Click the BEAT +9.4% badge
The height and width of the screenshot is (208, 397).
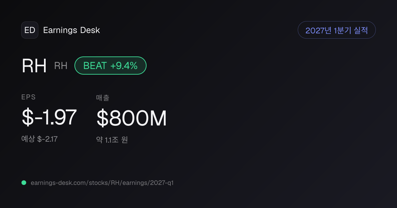tap(110, 66)
